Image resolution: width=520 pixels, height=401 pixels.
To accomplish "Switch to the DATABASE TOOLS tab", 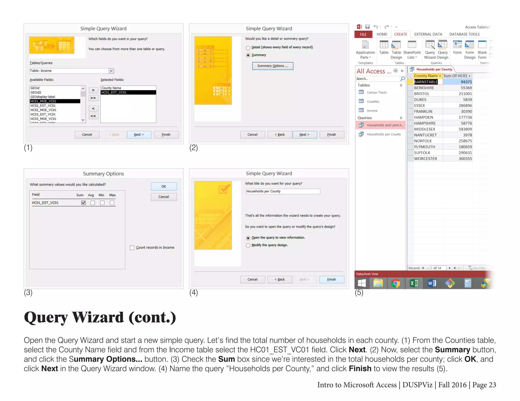I will point(464,34).
